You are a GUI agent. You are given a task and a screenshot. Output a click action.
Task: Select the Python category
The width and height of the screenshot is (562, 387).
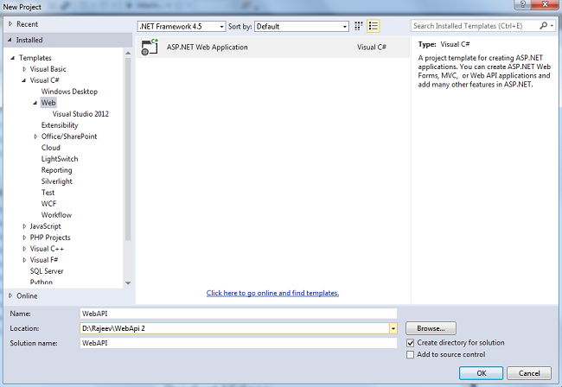pyautogui.click(x=42, y=282)
